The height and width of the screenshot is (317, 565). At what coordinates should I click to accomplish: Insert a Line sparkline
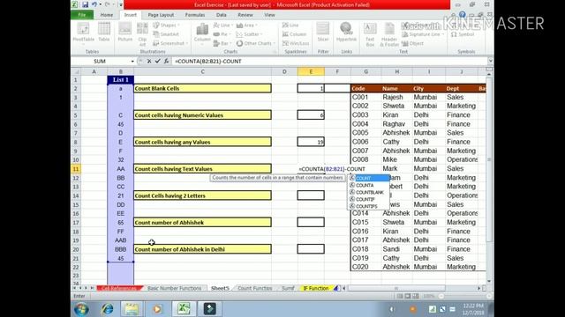tap(290, 26)
